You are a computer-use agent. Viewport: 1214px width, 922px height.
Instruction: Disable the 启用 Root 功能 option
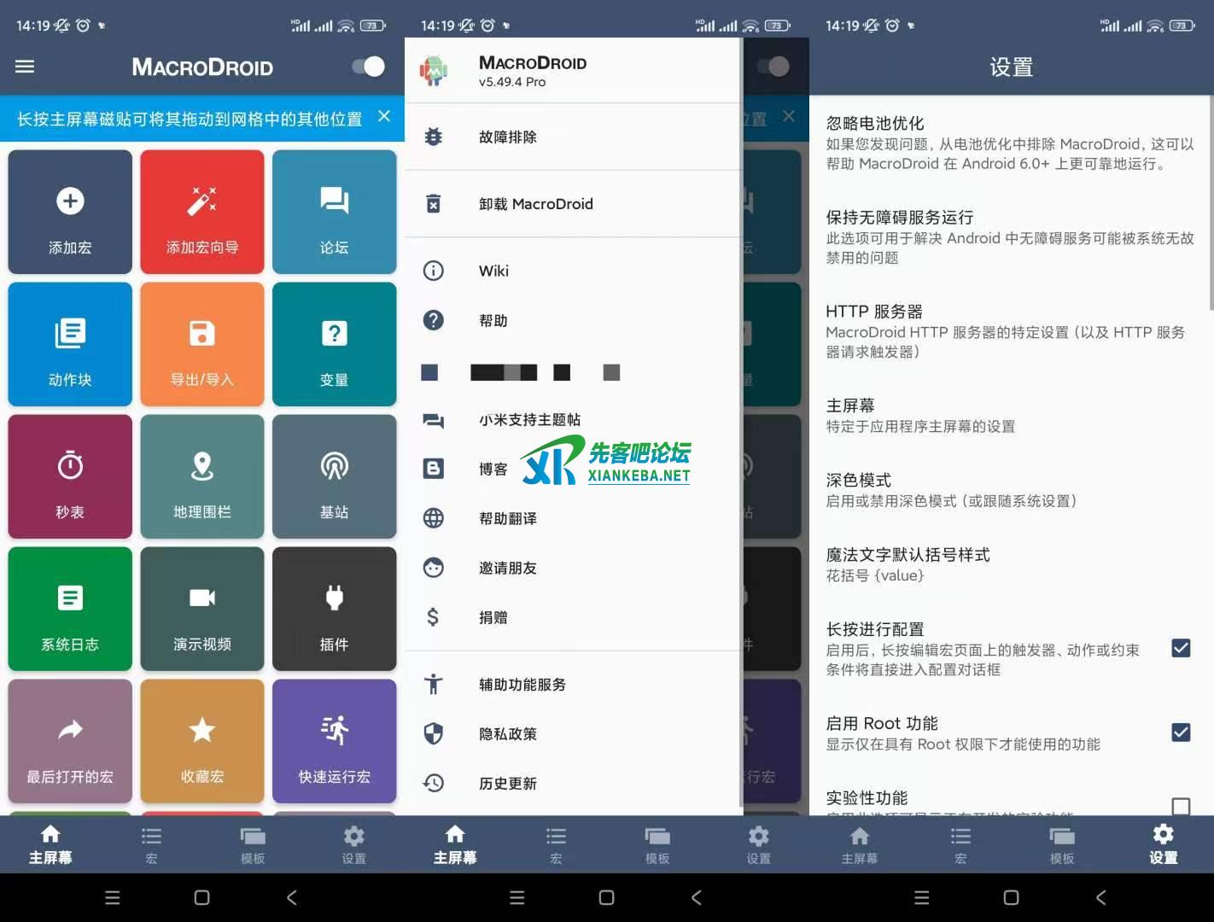coord(1181,732)
